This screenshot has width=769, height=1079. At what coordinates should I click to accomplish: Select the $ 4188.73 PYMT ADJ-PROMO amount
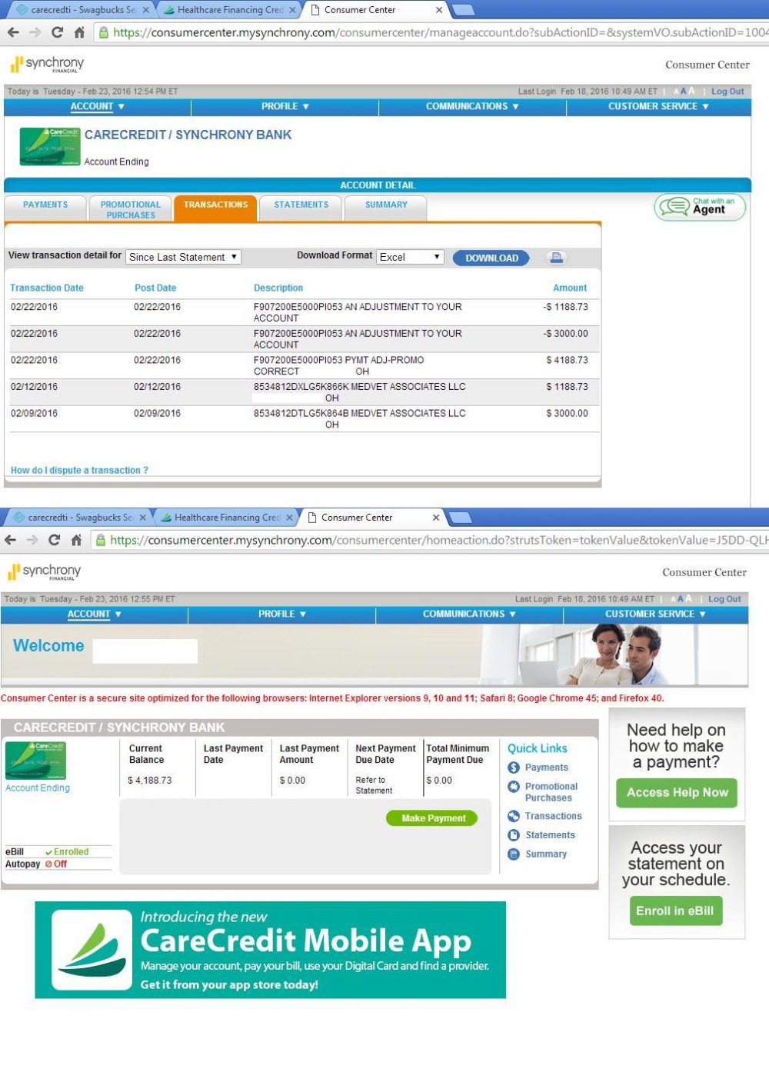click(567, 361)
